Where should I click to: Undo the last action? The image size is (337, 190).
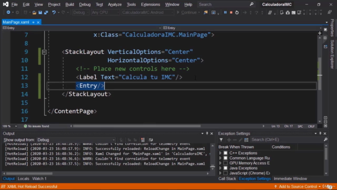coord(54,13)
